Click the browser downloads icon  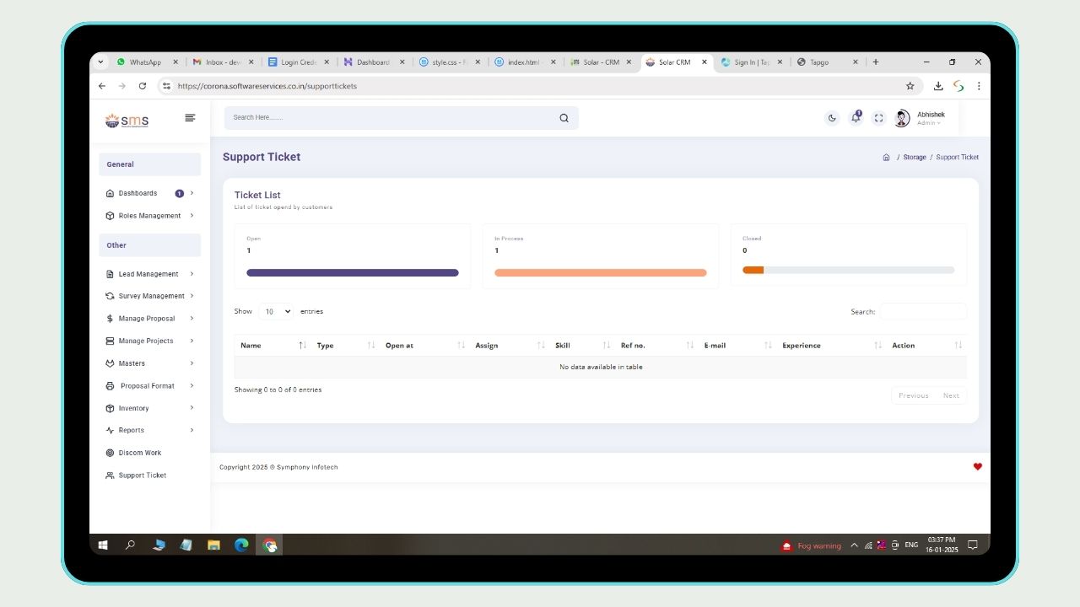pos(937,86)
